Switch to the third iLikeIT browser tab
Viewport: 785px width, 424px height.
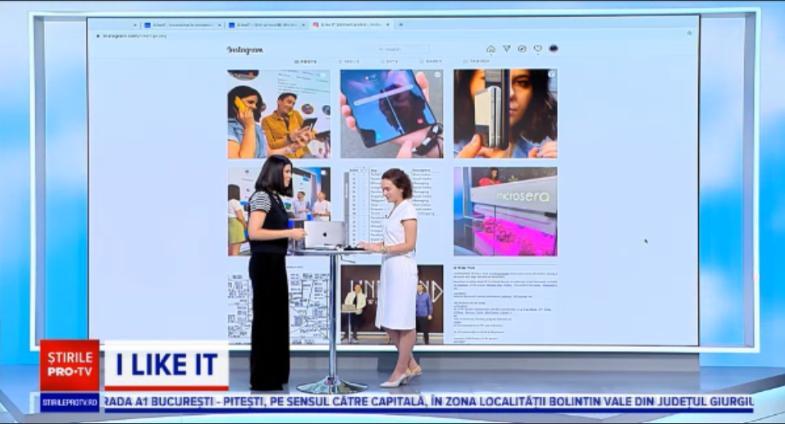tap(267, 25)
